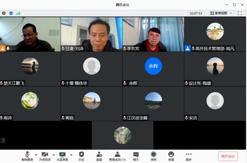Click the unmute microphone icon

(27, 156)
